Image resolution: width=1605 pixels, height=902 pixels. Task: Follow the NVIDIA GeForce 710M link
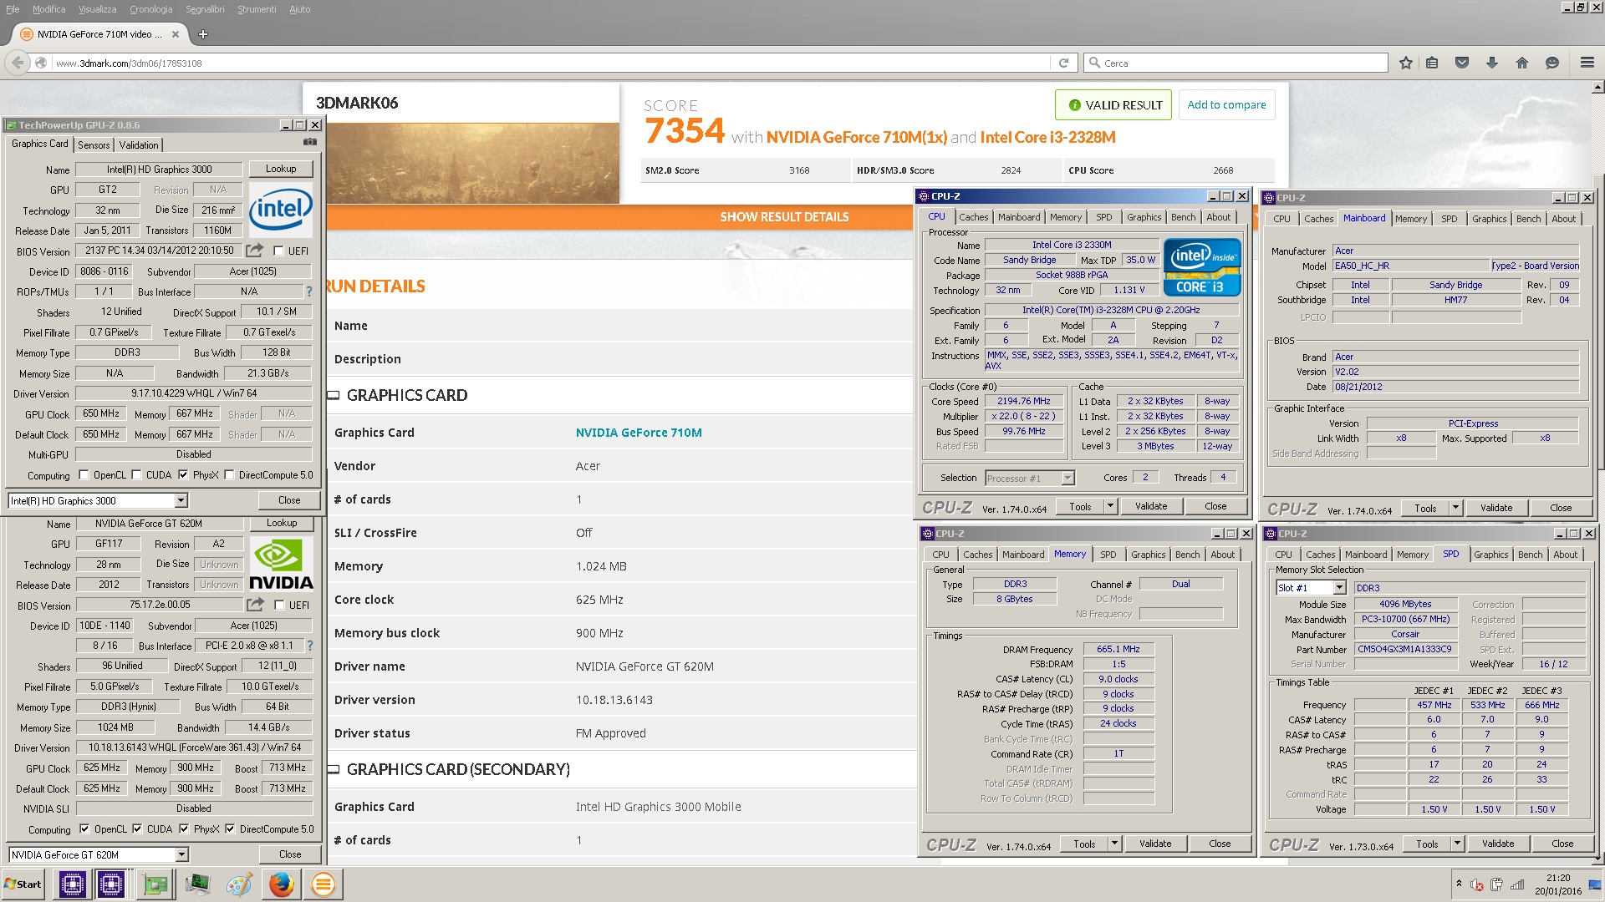tap(639, 433)
